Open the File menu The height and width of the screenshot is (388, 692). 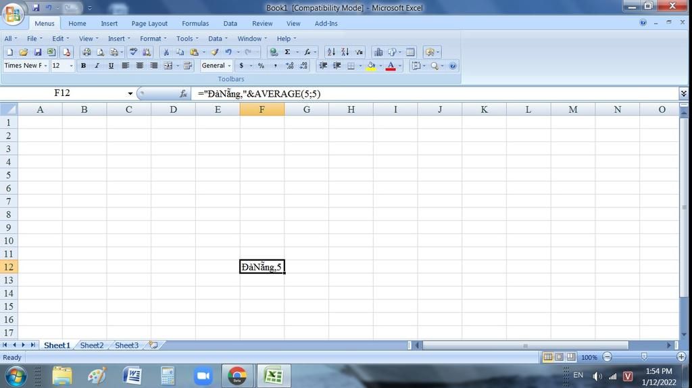pos(34,39)
